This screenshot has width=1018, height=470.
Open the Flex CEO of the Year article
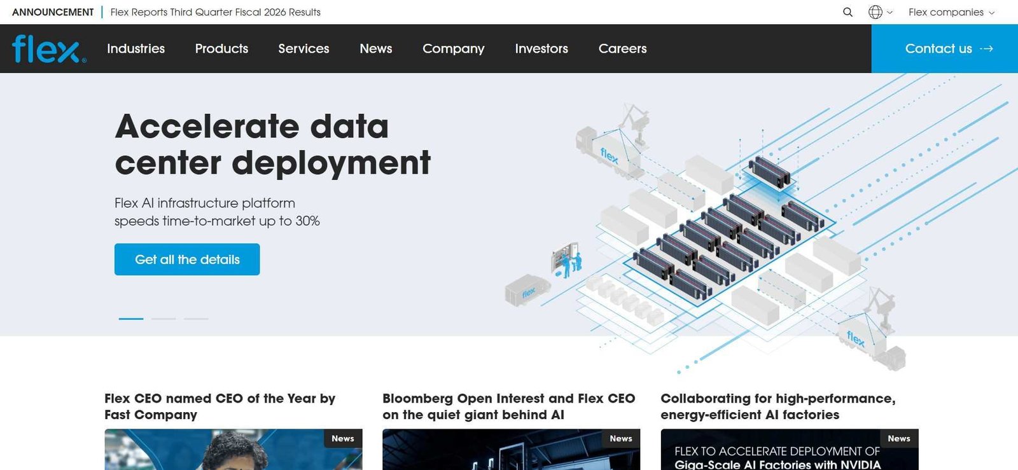coord(220,406)
